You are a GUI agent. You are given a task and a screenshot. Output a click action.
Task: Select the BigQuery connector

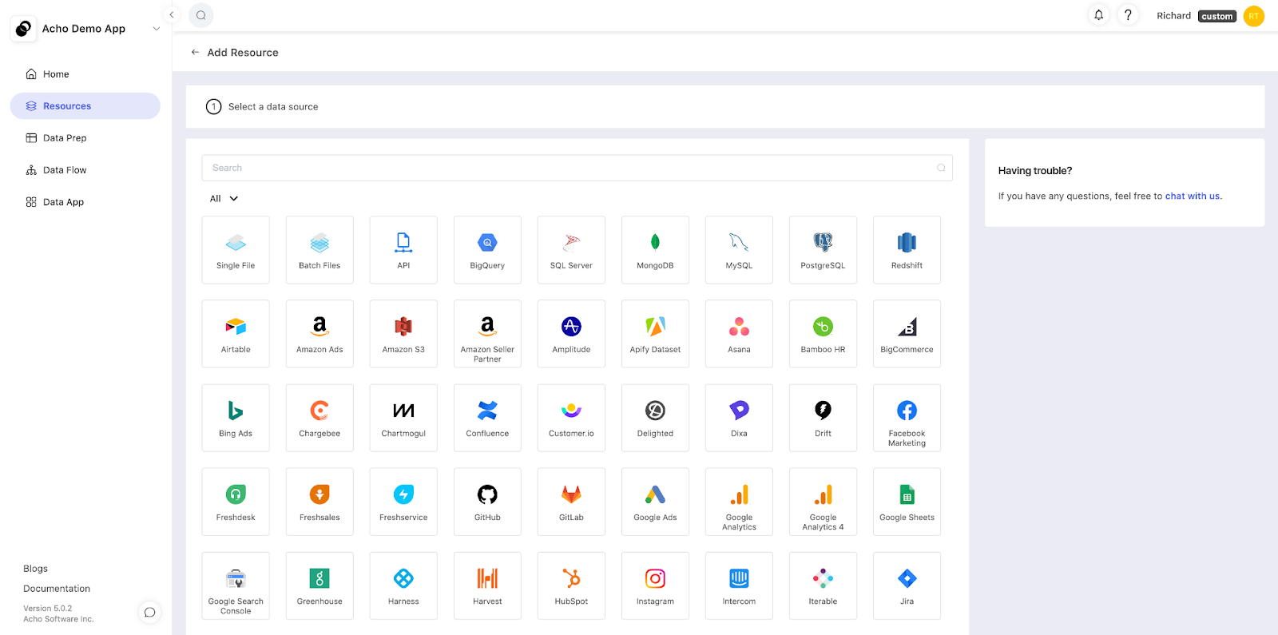[487, 250]
